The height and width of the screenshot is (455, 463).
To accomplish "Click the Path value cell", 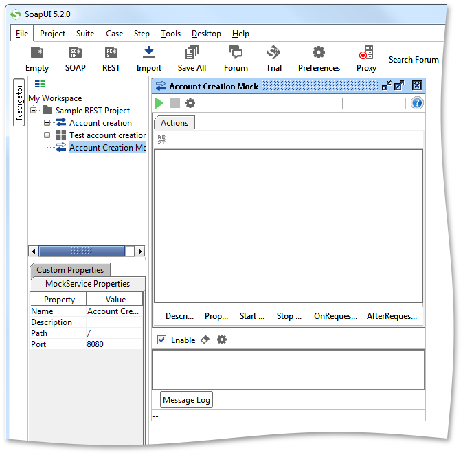I will click(x=115, y=333).
